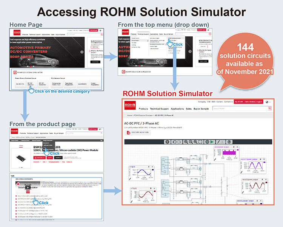Pin the blue current waveform graph

click(x=149, y=166)
